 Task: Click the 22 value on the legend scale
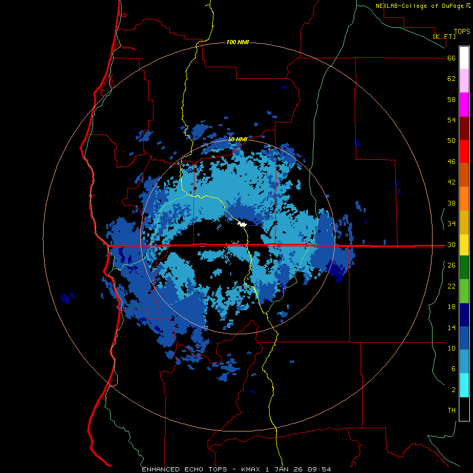451,286
